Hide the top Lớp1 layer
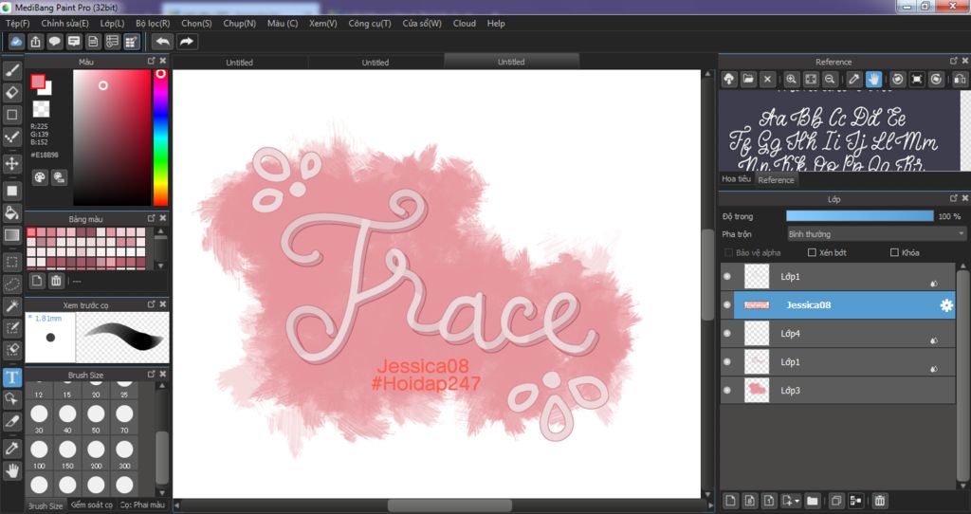Screen dimensions: 971x514 tap(727, 277)
